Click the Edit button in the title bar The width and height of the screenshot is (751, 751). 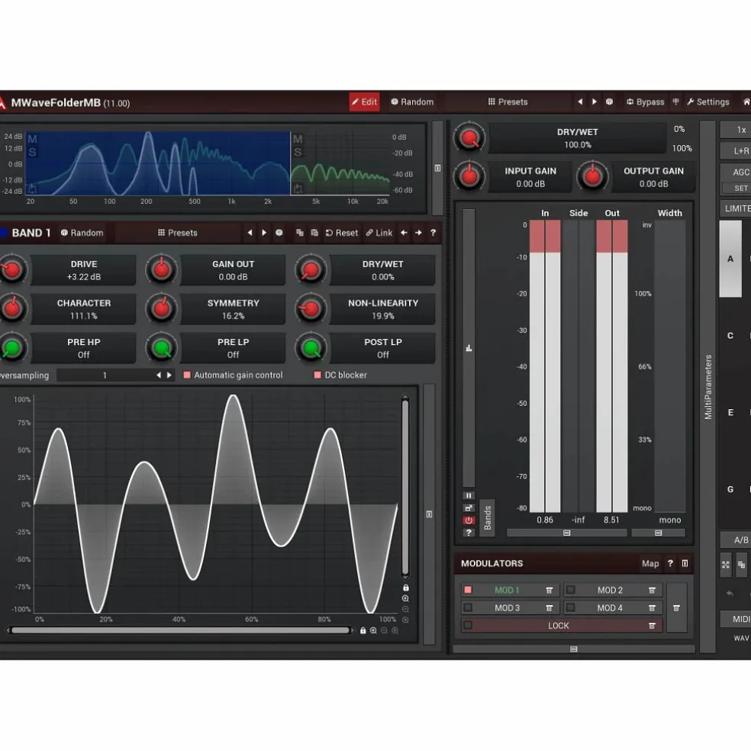364,102
